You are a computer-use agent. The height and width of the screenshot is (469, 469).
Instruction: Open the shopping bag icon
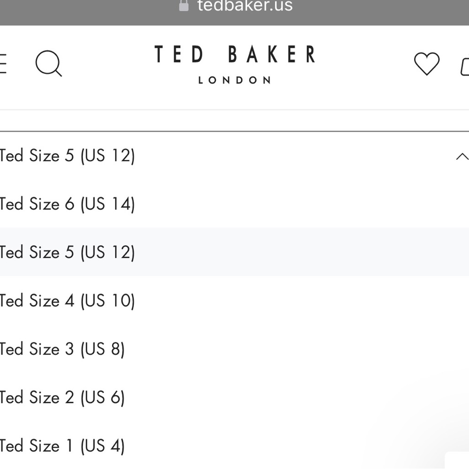point(464,66)
